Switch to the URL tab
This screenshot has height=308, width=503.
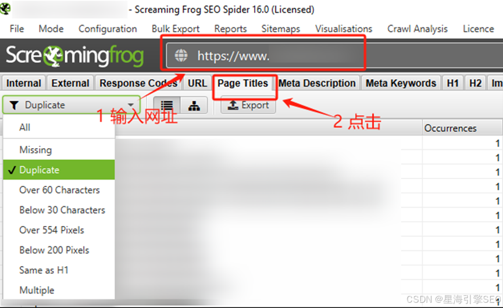click(x=197, y=83)
